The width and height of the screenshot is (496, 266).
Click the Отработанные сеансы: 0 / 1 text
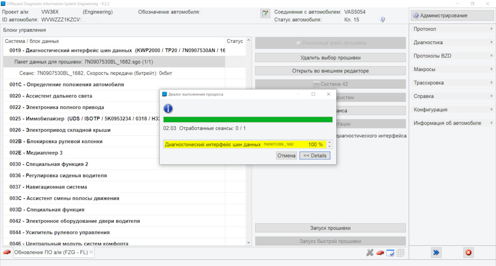pyautogui.click(x=212, y=129)
